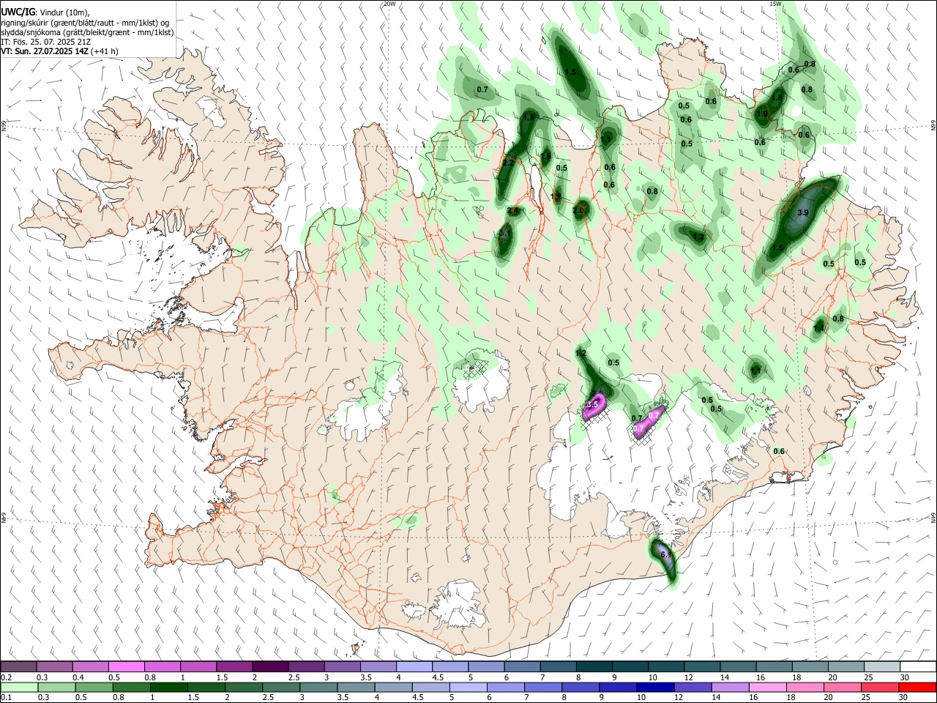This screenshot has height=703, width=937.
Task: Click the 15W longitude label at the top
Action: pos(775,4)
